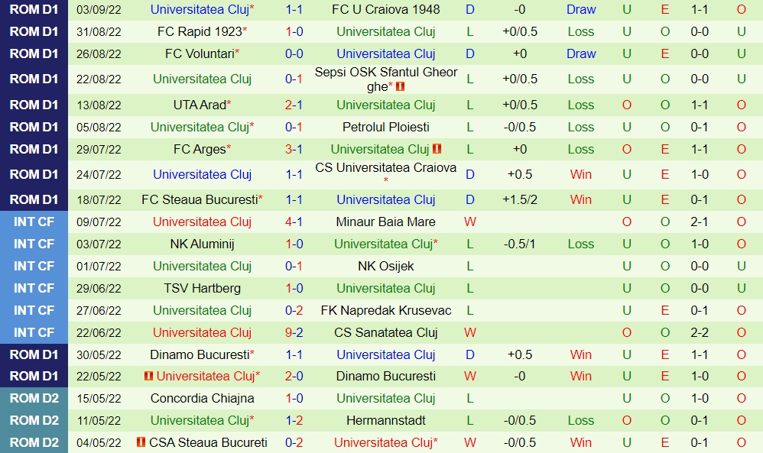Click the 9-2 score against CS Sanatatea Cluj
This screenshot has width=763, height=453.
pos(294,332)
